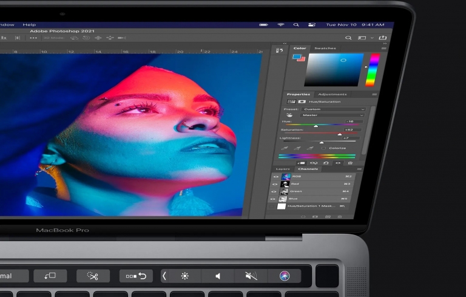The height and width of the screenshot is (297, 466).
Task: Click the align bottom edges icon
Action: coord(4,38)
